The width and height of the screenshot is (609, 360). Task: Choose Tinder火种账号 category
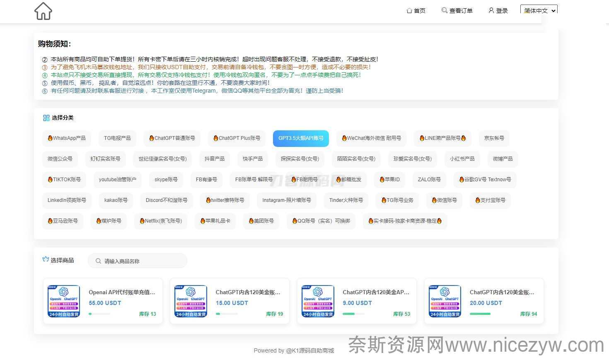point(346,200)
